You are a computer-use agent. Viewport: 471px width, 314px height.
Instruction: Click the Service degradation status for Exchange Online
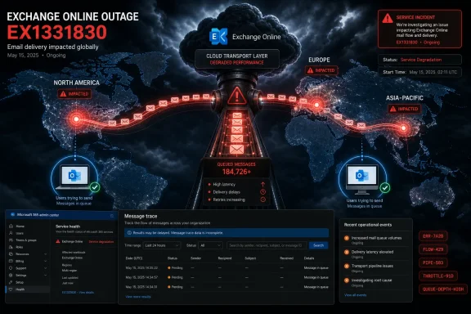(101, 241)
